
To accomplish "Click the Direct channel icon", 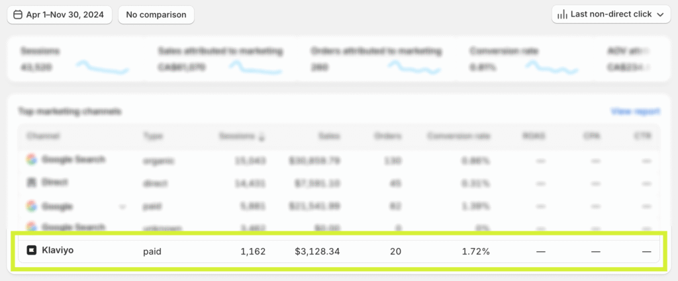I will [31, 182].
